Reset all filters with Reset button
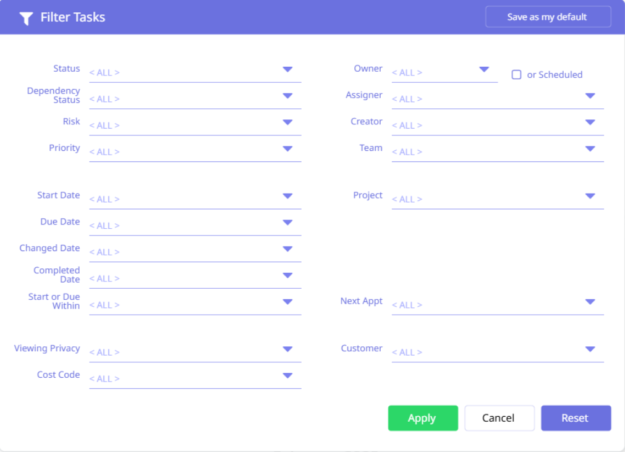The image size is (625, 452). click(576, 418)
